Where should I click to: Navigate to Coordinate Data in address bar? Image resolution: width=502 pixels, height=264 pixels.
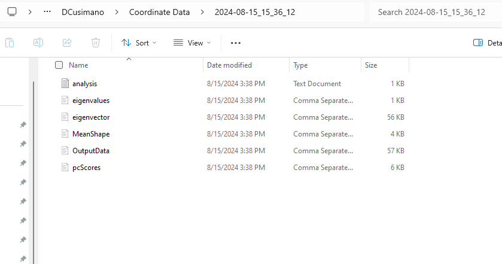tap(158, 12)
